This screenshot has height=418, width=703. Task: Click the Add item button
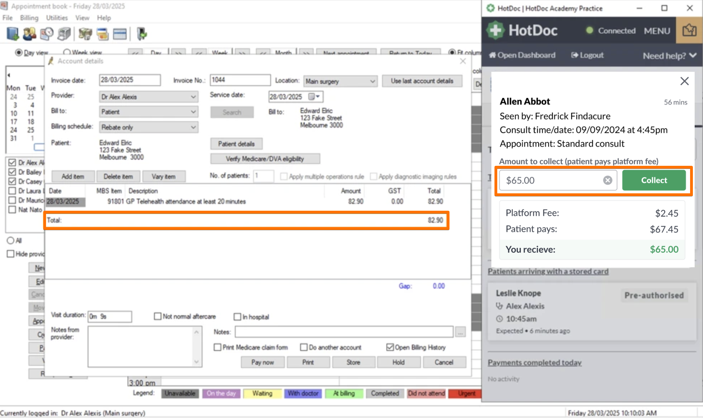coord(73,177)
